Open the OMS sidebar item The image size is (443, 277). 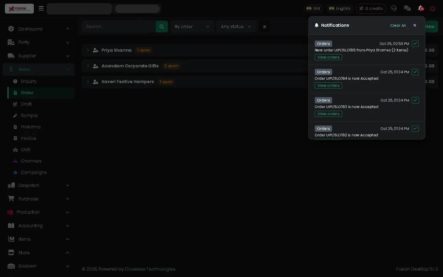point(41,150)
